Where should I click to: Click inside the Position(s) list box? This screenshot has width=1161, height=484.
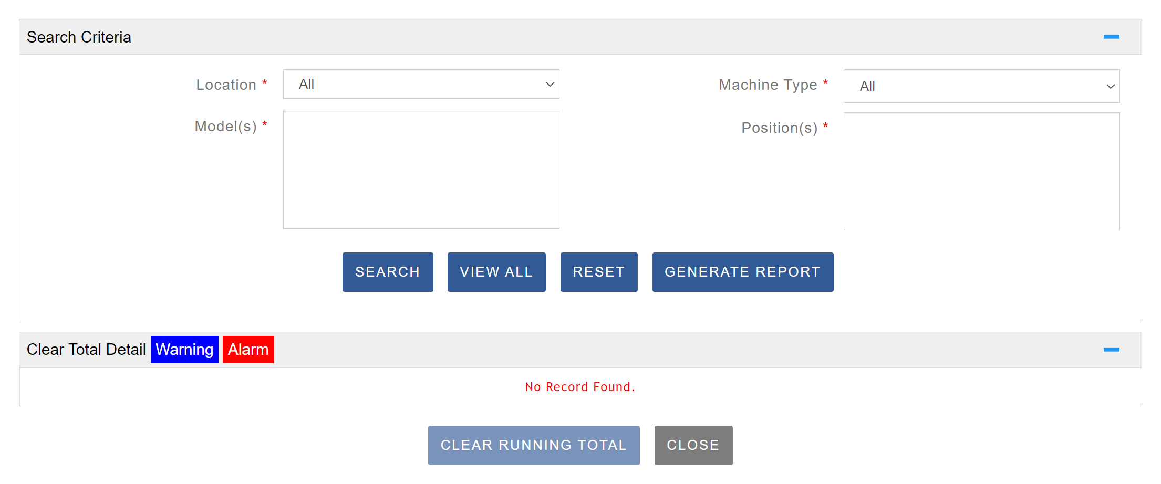point(981,171)
